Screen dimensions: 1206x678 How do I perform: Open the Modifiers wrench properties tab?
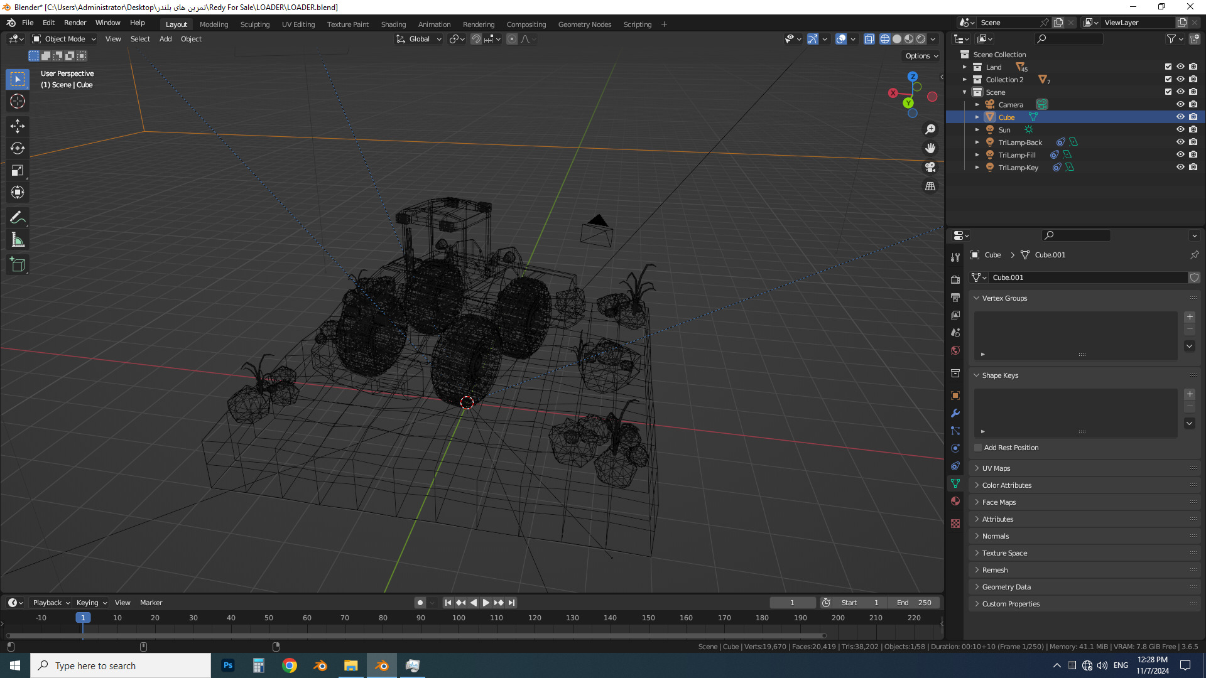point(955,413)
